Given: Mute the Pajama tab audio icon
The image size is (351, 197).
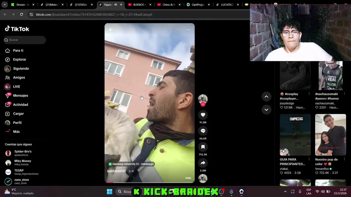Looking at the screenshot, I should click(x=115, y=5).
